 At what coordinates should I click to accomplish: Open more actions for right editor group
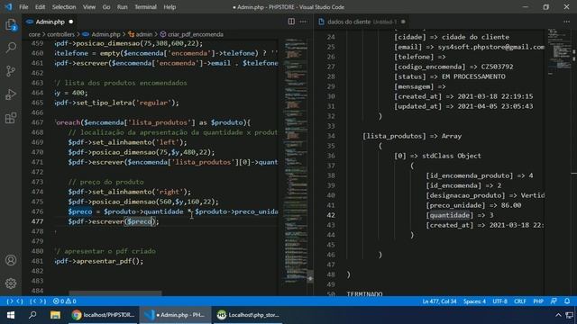pyautogui.click(x=567, y=22)
